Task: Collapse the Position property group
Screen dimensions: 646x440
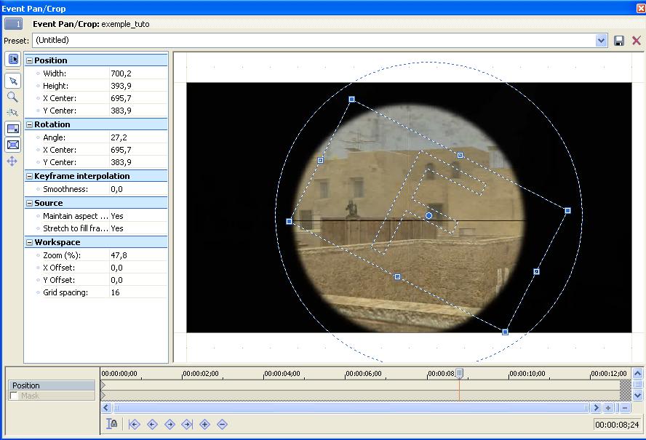Action: (x=29, y=60)
